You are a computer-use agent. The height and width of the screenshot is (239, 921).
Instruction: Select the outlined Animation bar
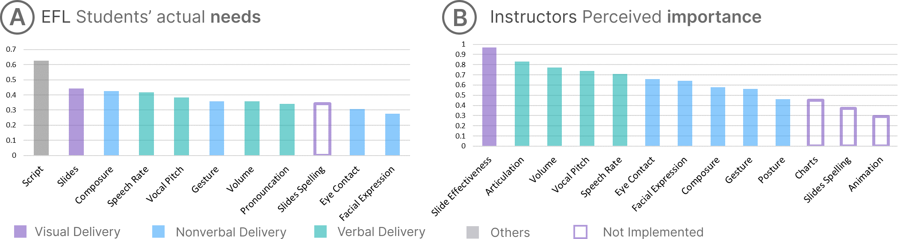tap(881, 131)
